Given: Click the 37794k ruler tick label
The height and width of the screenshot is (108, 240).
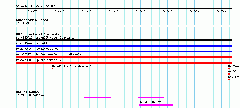Looking at the screenshot, I should (x=140, y=11).
